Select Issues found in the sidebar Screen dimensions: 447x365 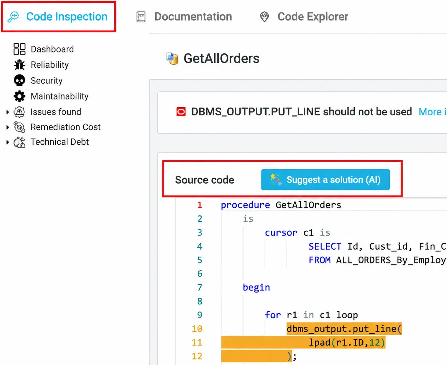[56, 112]
